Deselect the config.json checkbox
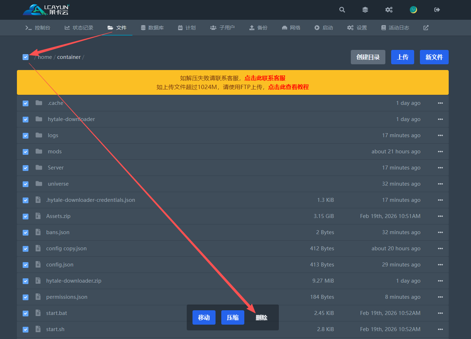Image resolution: width=471 pixels, height=339 pixels. tap(26, 265)
